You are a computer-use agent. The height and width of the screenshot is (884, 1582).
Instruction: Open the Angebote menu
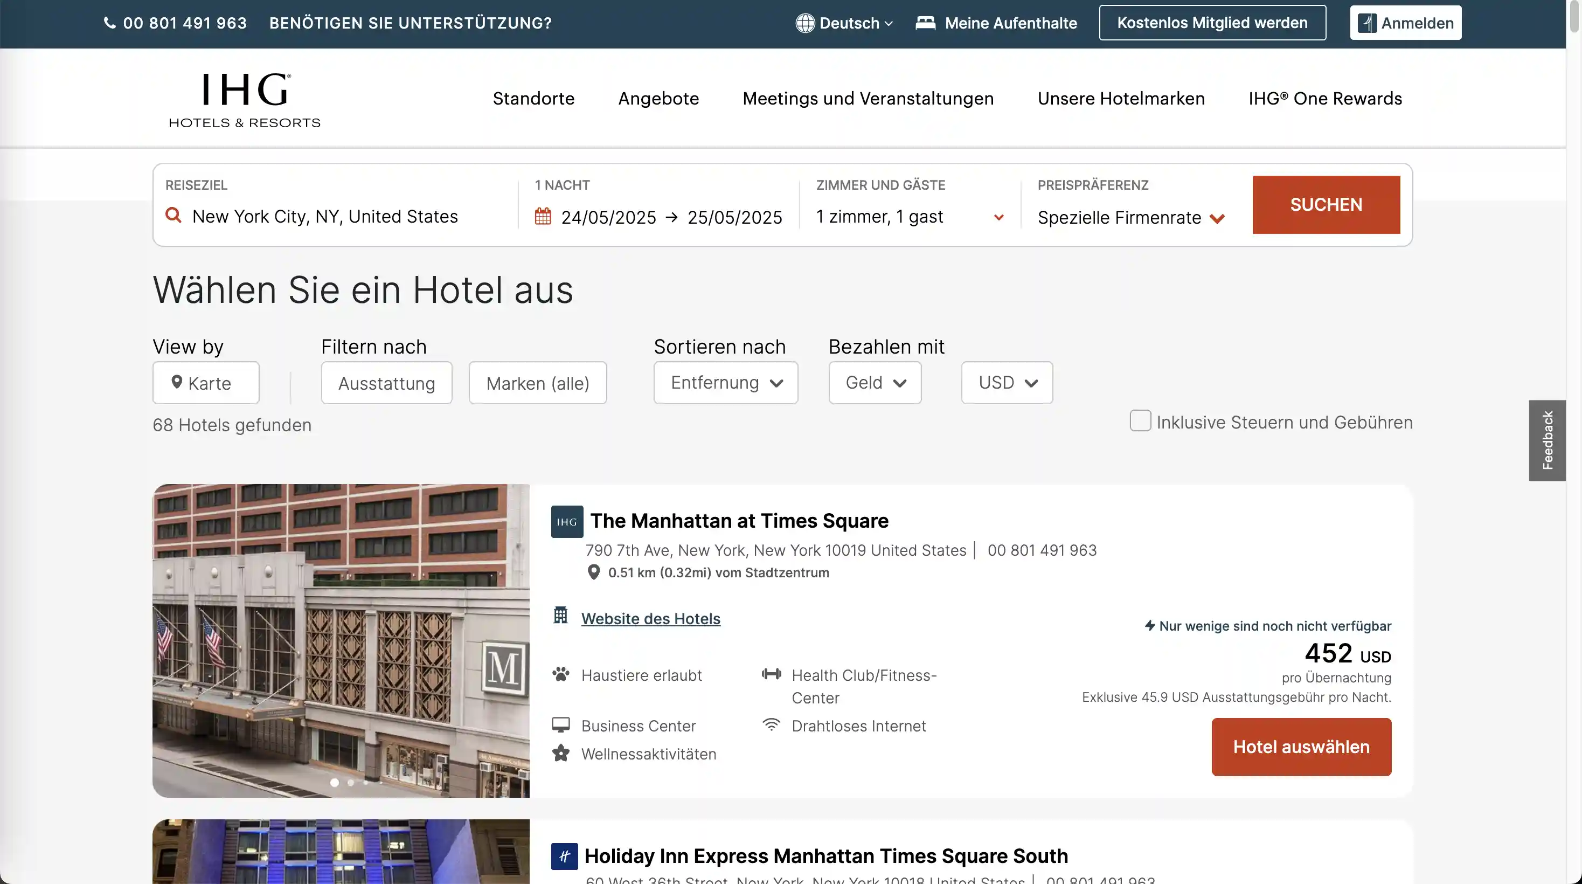coord(658,98)
